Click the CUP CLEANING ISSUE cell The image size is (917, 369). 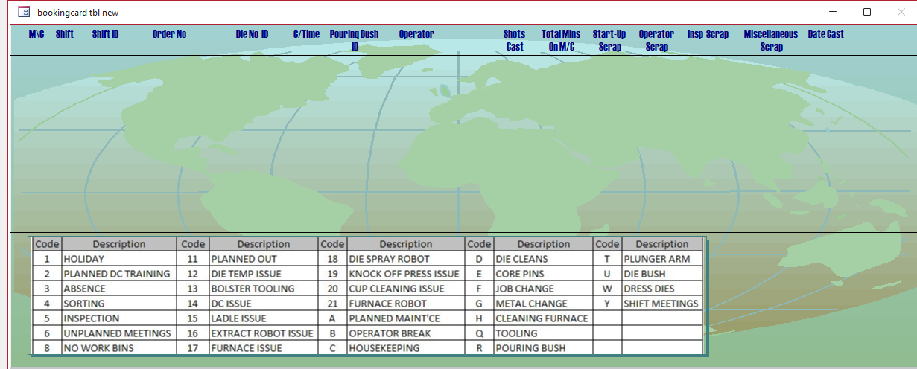point(406,289)
